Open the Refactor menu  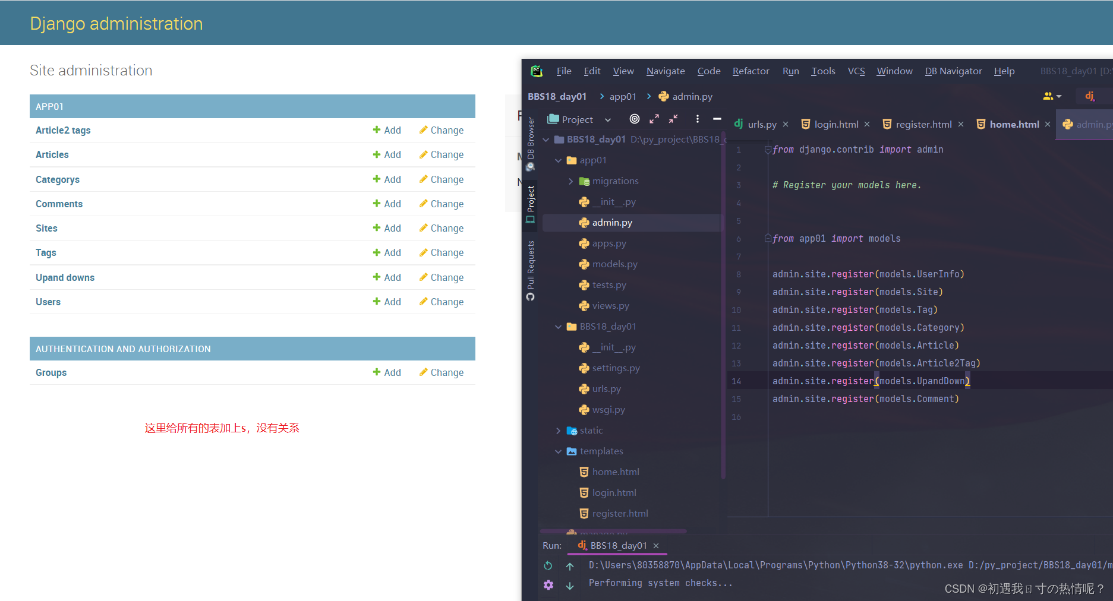coord(751,71)
